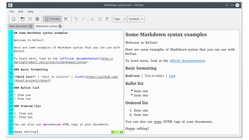Save the document using the floppy icon
The image size is (249, 140).
[30, 19]
